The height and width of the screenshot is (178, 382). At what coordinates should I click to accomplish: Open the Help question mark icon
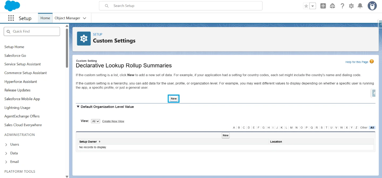coord(342,6)
